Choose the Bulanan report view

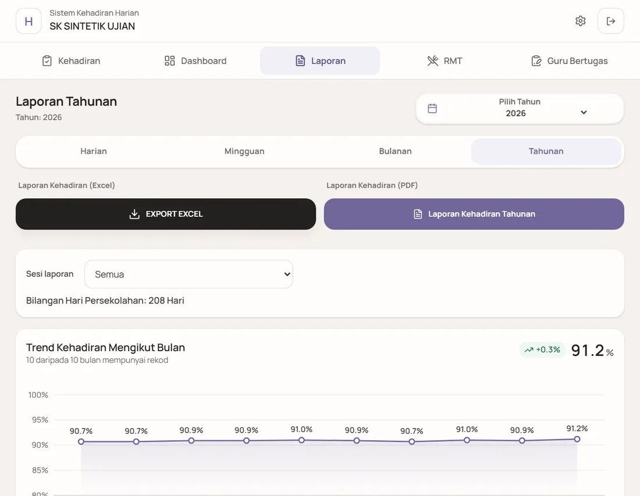395,151
